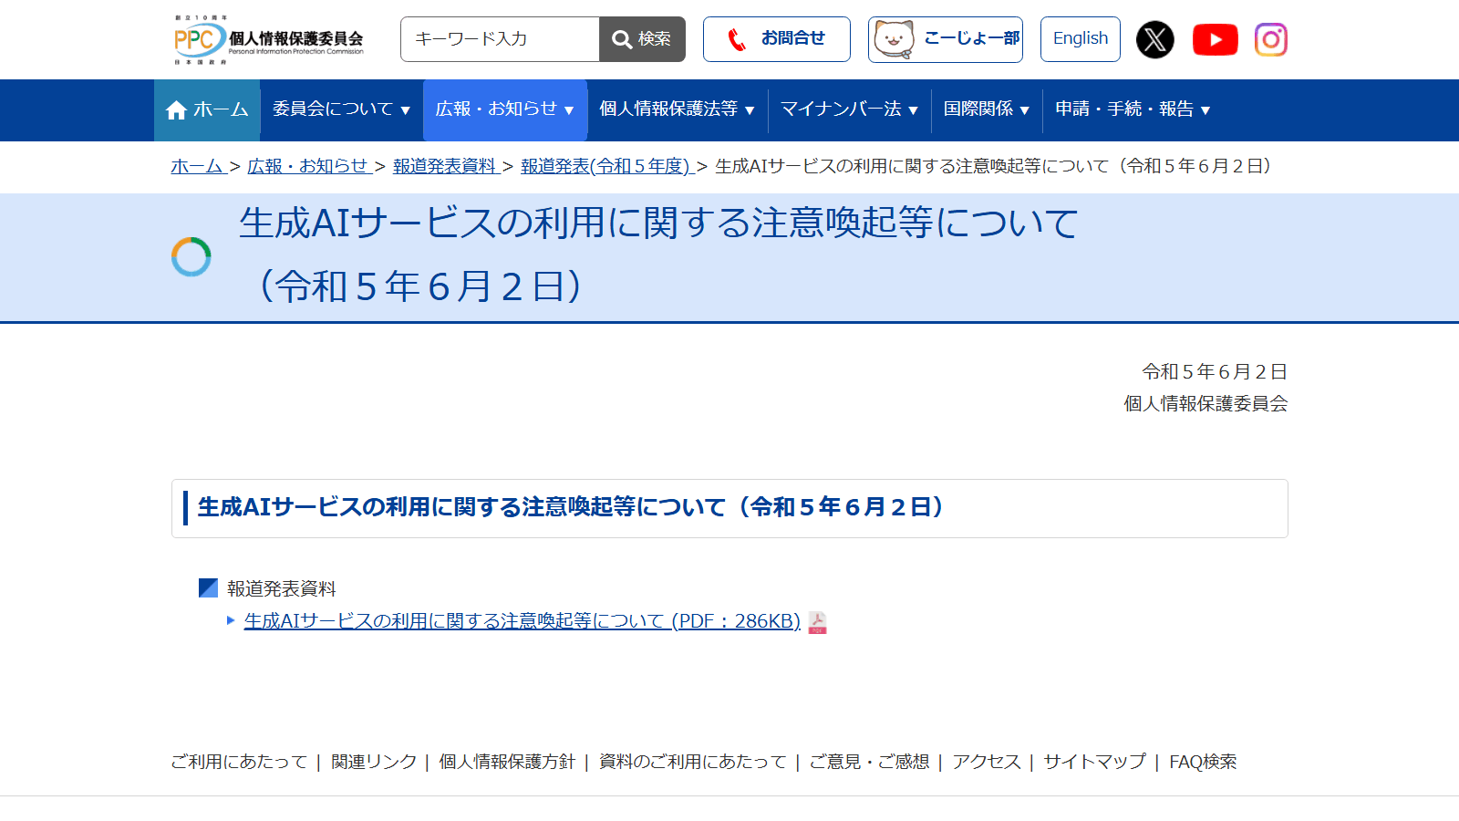Expand the 委員会について menu
Screen dimensions: 1459x821
click(x=341, y=109)
